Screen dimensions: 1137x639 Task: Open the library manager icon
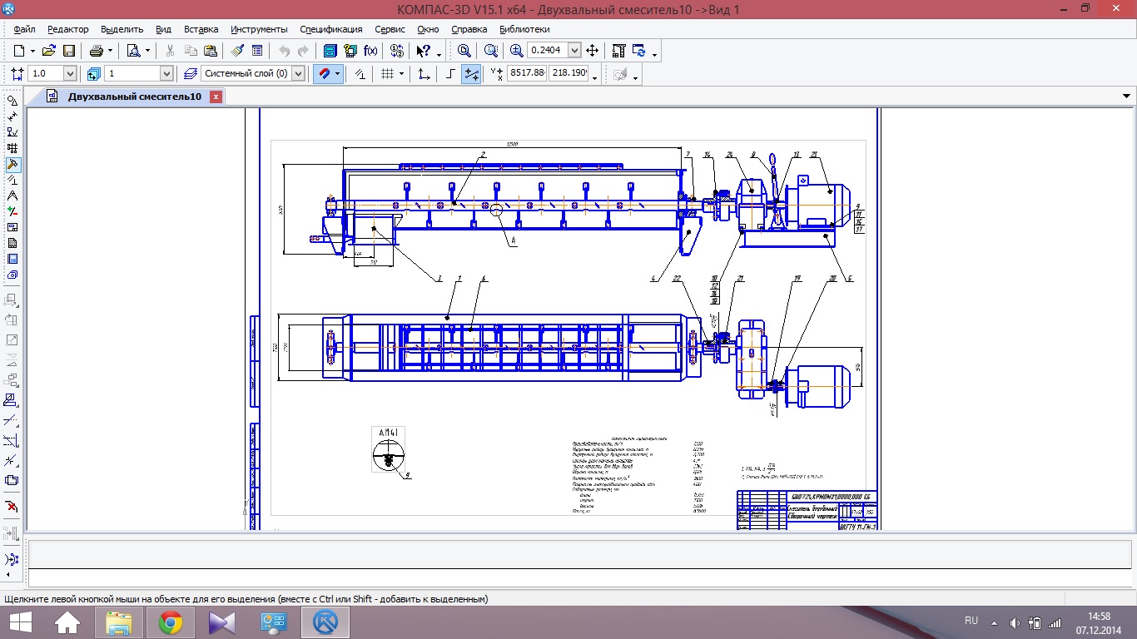tap(330, 51)
